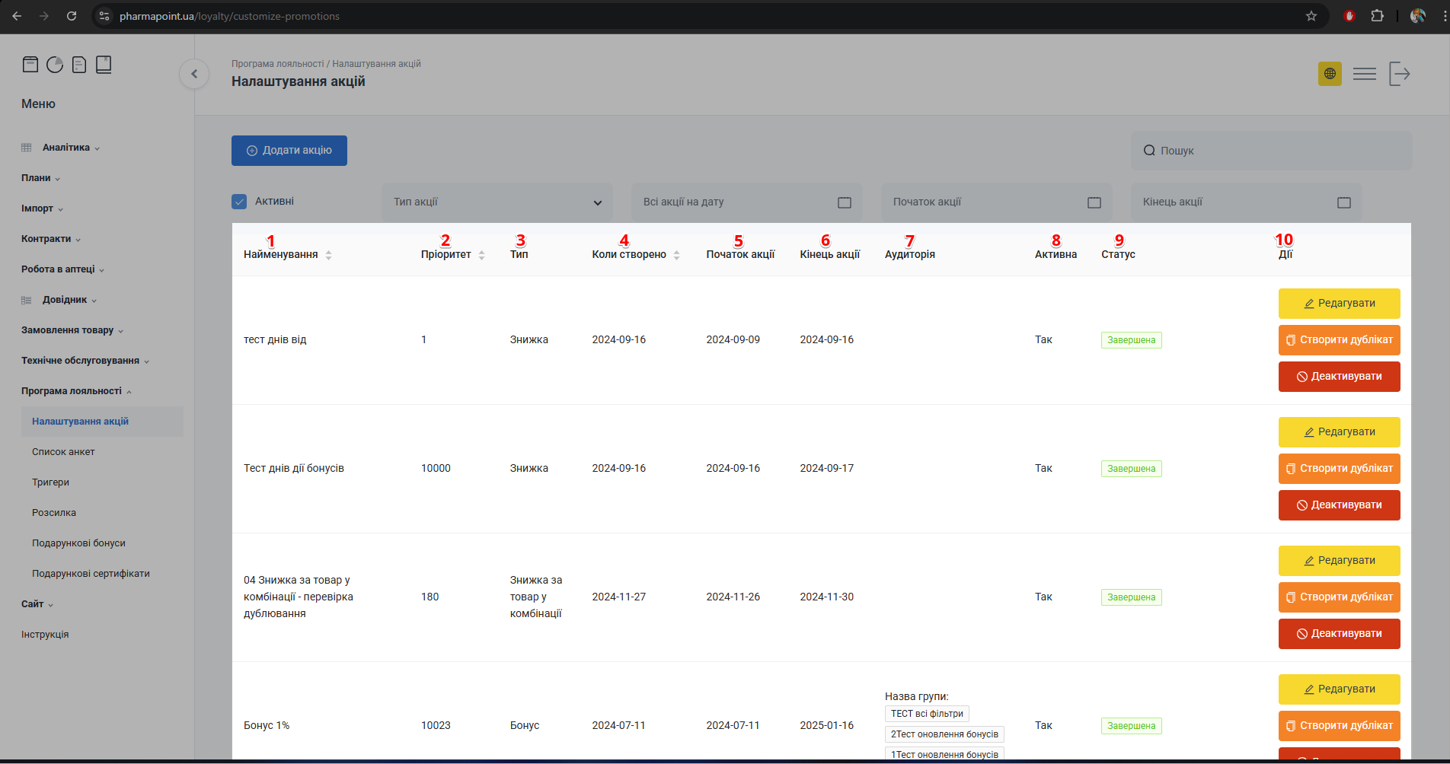The image size is (1450, 764).
Task: Sort the table by Пріоритет column
Action: coord(481,255)
